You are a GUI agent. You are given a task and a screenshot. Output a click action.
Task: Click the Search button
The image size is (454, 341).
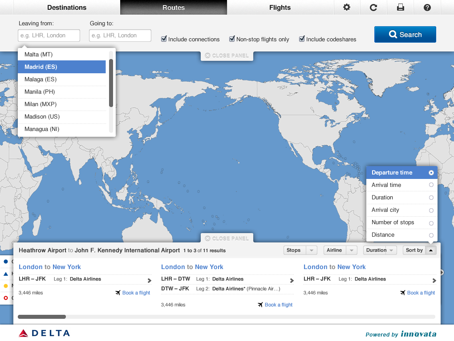point(405,34)
